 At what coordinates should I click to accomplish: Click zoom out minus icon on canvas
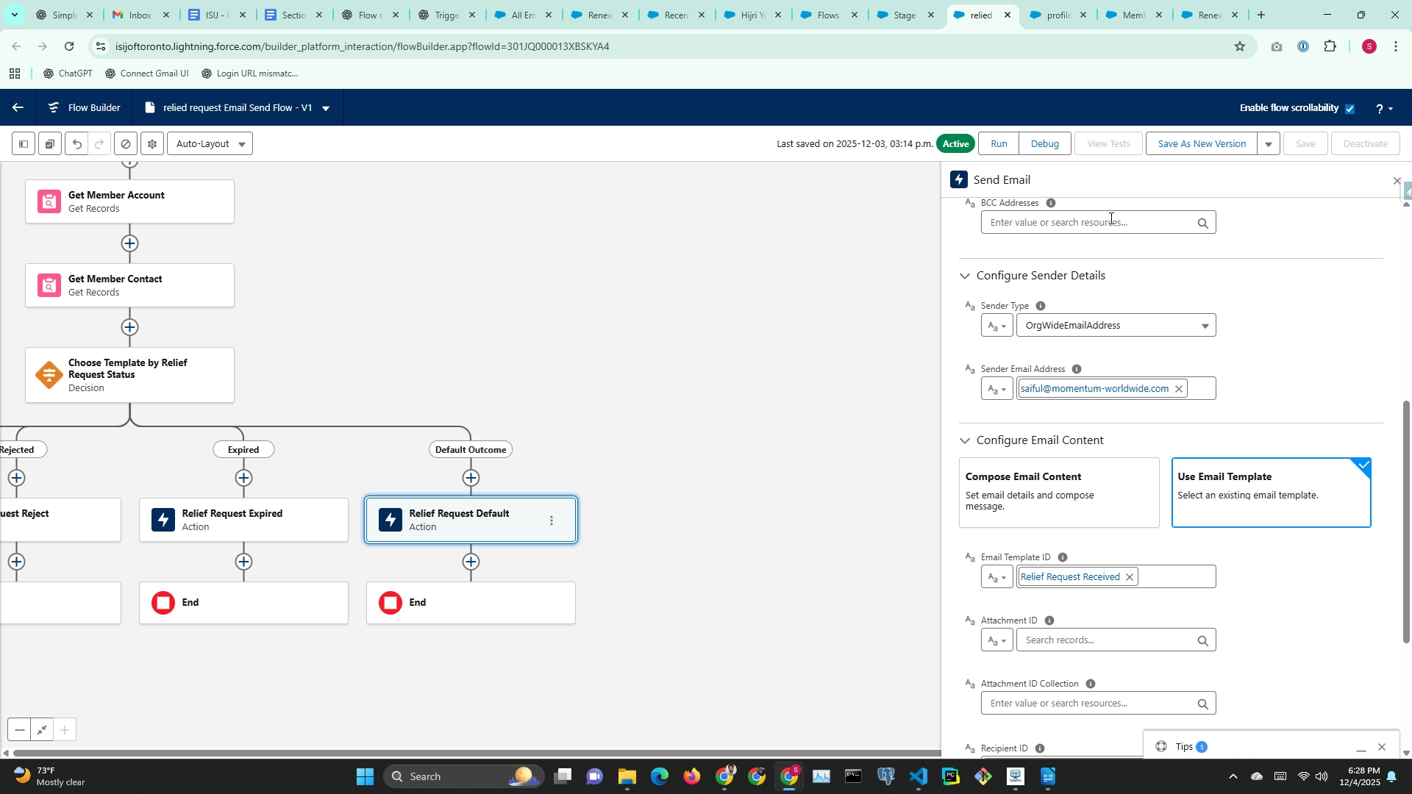[20, 730]
